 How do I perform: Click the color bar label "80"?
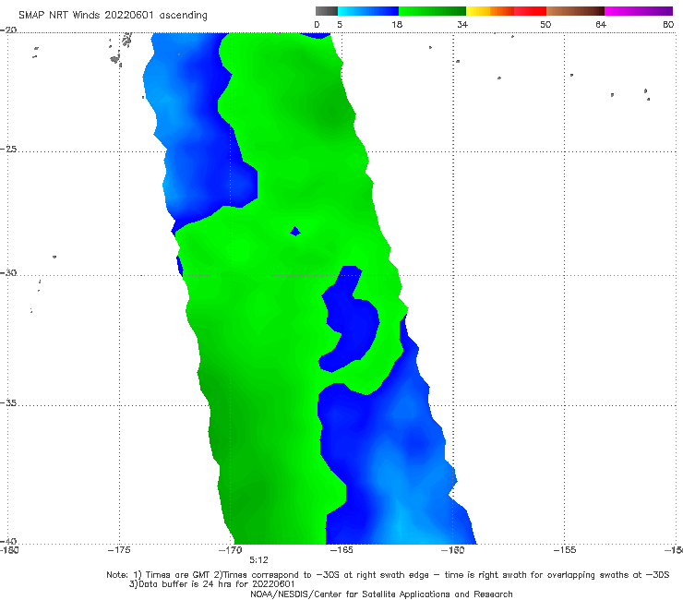point(668,25)
